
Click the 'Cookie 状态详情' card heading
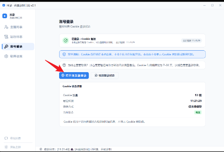(72, 86)
